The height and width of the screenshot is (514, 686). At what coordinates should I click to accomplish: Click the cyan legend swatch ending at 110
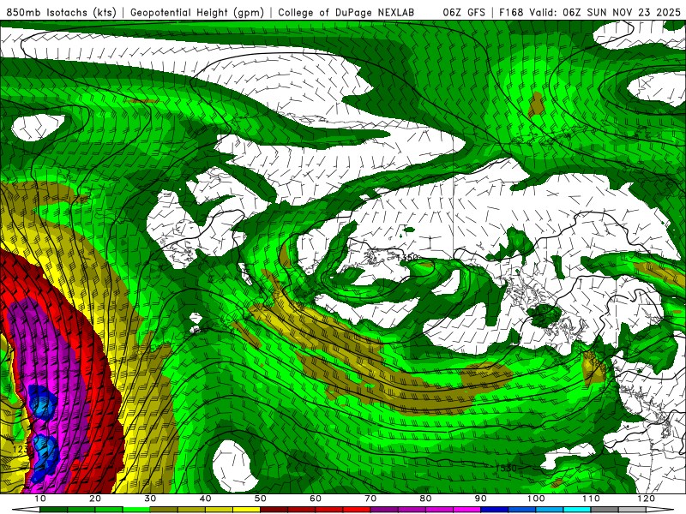[577, 510]
